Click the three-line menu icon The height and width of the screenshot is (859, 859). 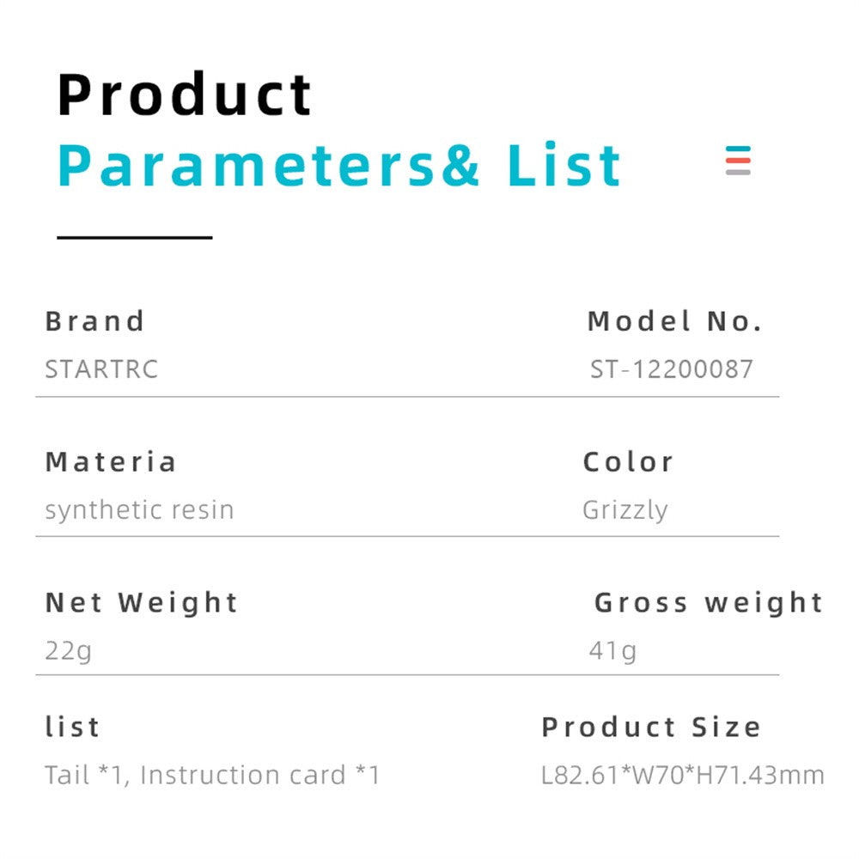point(738,161)
